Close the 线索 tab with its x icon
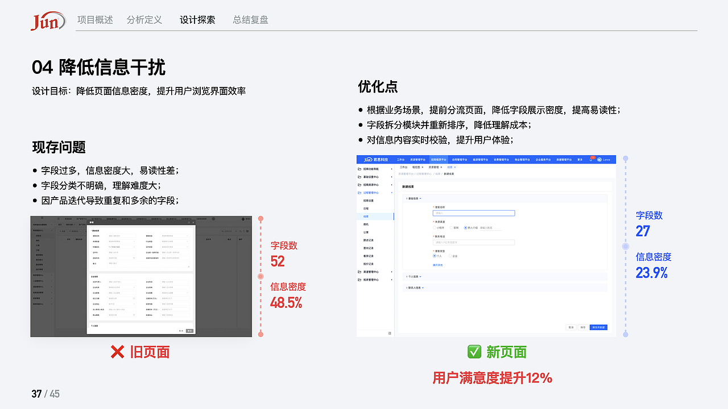This screenshot has width=728, height=409. (x=455, y=167)
